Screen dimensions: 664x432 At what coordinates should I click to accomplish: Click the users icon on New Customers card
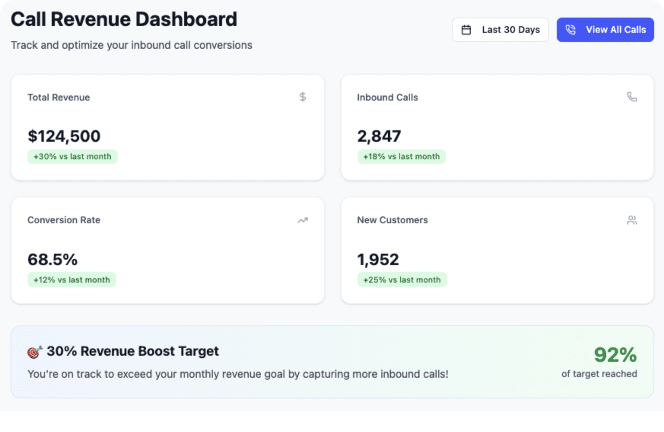point(632,220)
